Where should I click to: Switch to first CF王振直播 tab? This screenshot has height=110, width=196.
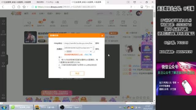(16, 2)
